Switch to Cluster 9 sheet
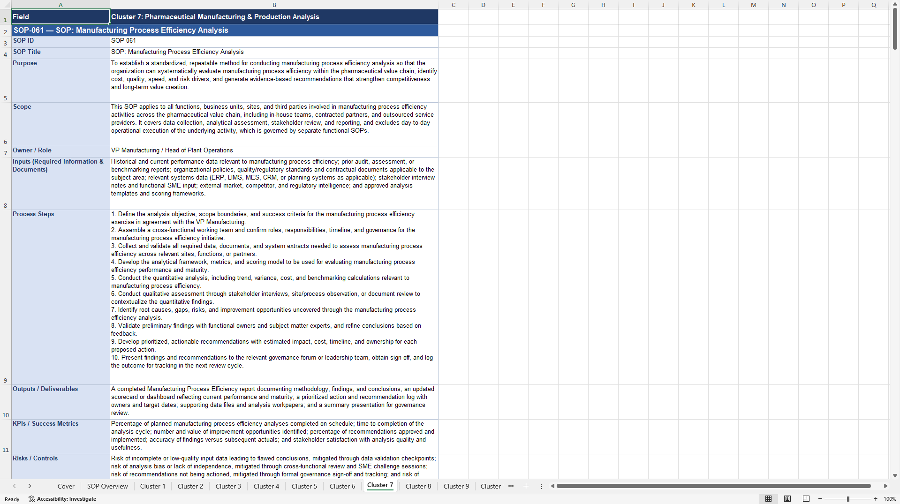This screenshot has width=900, height=504. pos(456,486)
